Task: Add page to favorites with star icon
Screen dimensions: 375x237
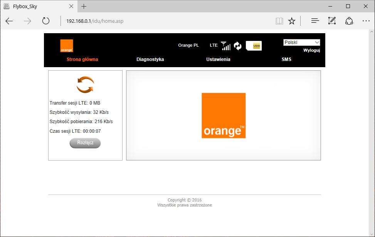Action: tap(291, 21)
